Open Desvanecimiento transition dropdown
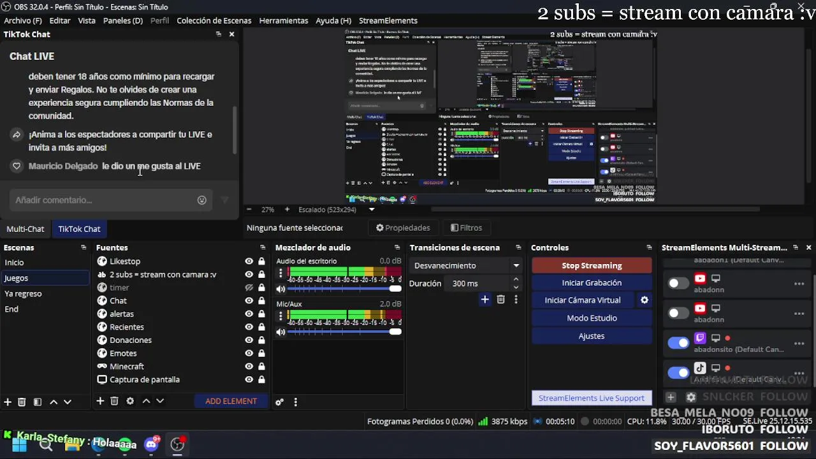 point(467,265)
